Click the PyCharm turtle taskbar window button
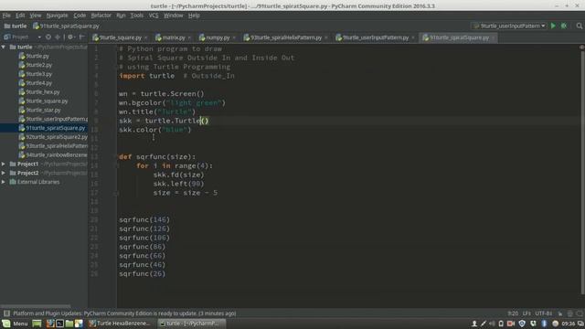The width and height of the screenshot is (585, 329). click(192, 324)
